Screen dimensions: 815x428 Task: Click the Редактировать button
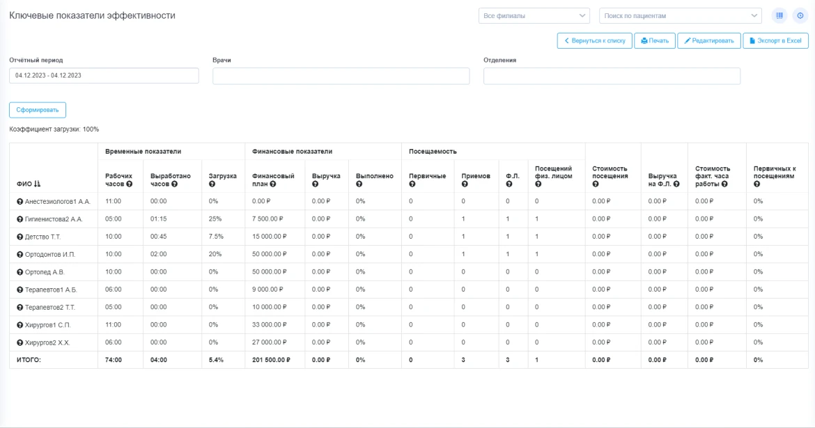click(708, 41)
